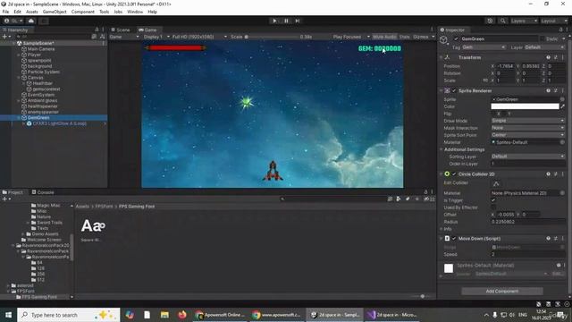Open the Tag dropdown
The height and width of the screenshot is (322, 572).
coord(484,47)
